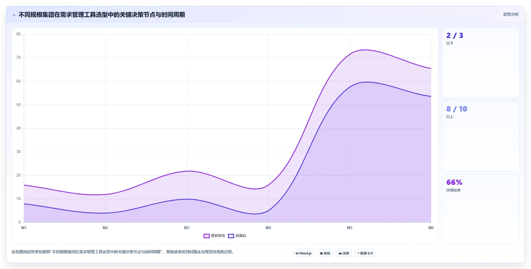Click the trend icon beside the title
Screen dimensions: 531x269
point(14,15)
